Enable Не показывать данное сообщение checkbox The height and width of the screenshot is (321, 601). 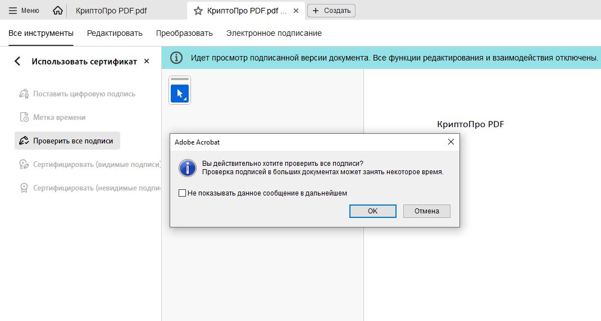coord(182,193)
